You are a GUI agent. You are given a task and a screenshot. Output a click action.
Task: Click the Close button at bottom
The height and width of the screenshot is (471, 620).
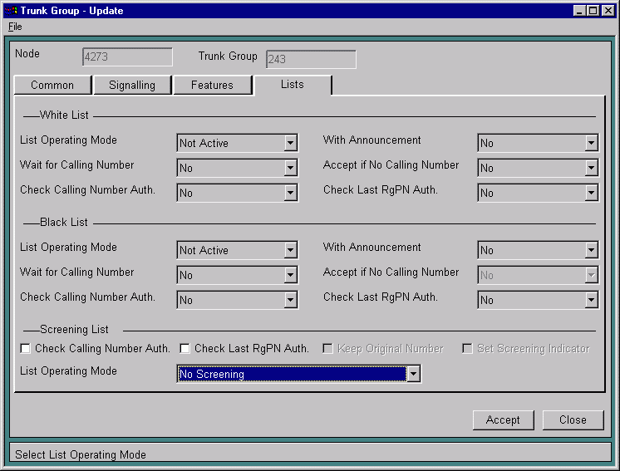[573, 419]
